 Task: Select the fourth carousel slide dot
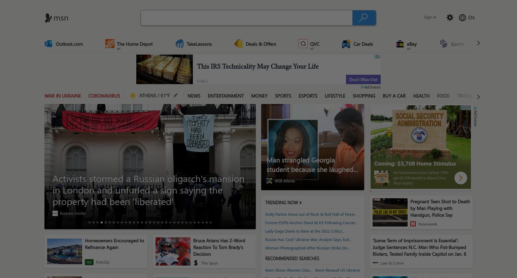point(102,222)
